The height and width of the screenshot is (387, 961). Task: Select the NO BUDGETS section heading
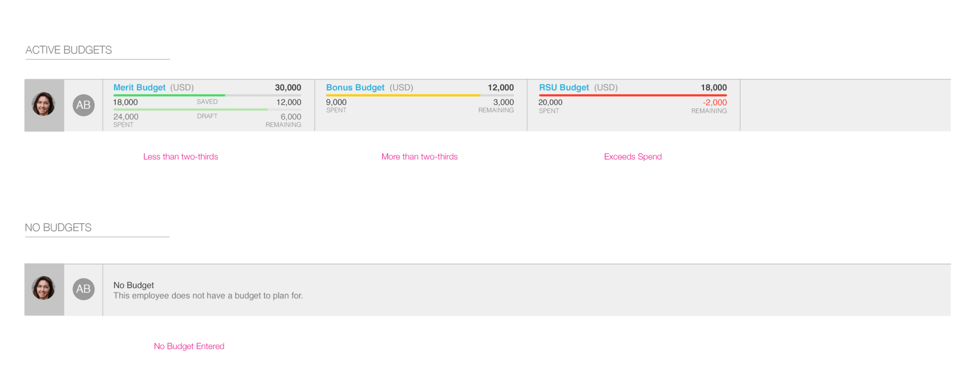click(x=58, y=228)
